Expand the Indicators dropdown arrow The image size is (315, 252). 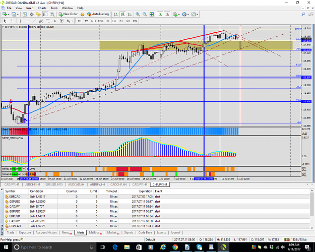tap(179, 15)
